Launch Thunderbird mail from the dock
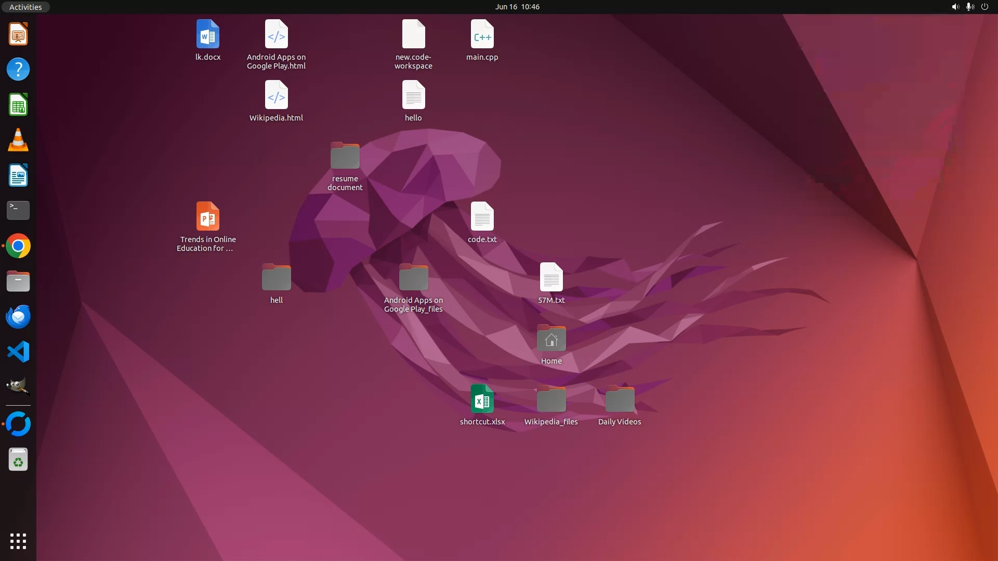The height and width of the screenshot is (561, 998). (18, 317)
